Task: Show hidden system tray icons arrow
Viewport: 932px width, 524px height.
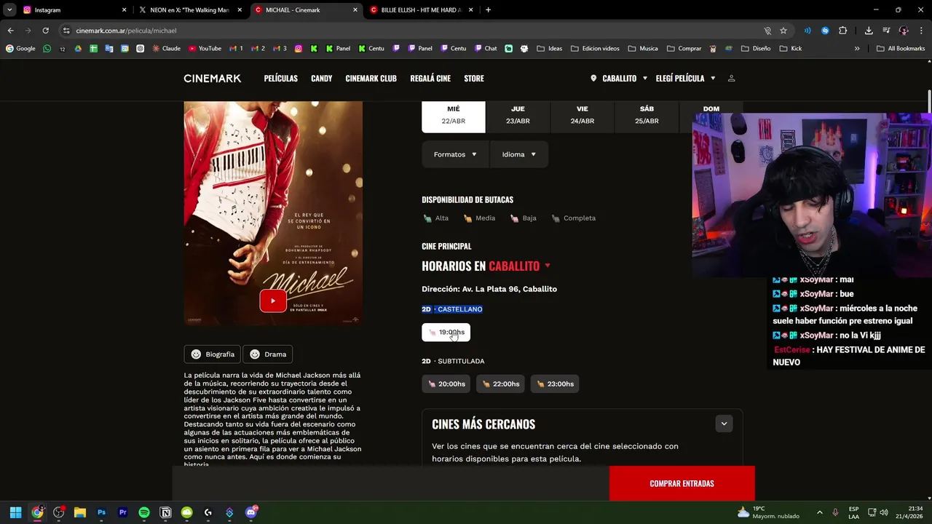Action: 819,512
